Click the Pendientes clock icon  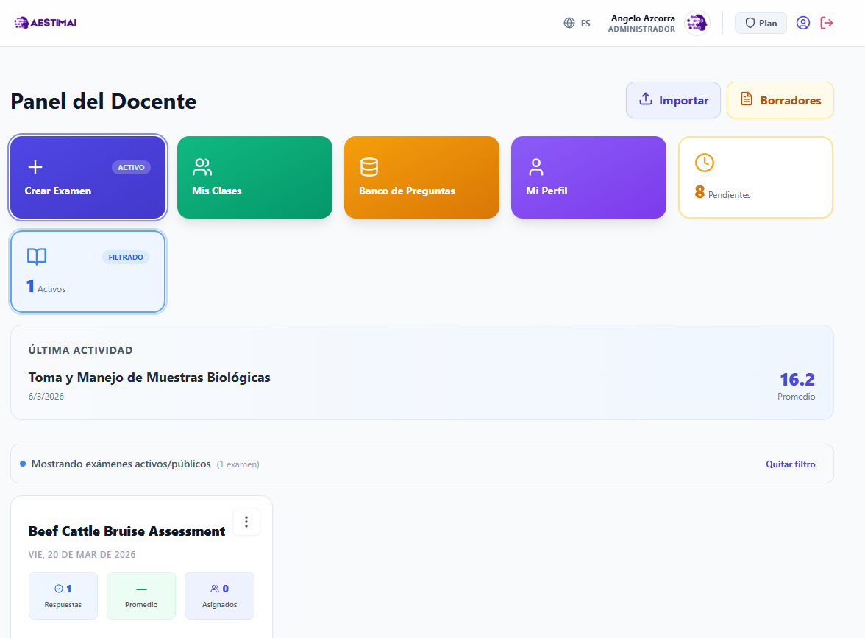click(705, 163)
